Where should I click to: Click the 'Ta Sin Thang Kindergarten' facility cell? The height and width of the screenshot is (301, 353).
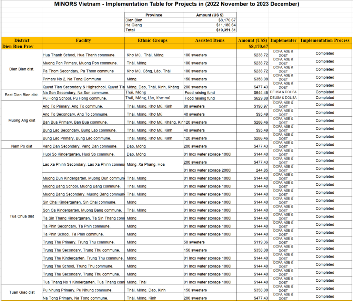83,217
